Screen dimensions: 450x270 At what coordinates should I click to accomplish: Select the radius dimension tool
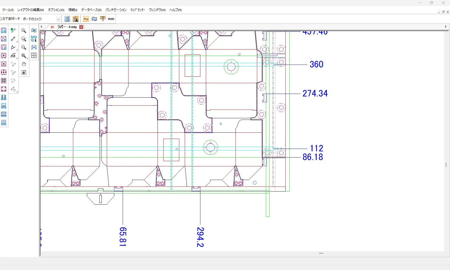click(x=13, y=56)
